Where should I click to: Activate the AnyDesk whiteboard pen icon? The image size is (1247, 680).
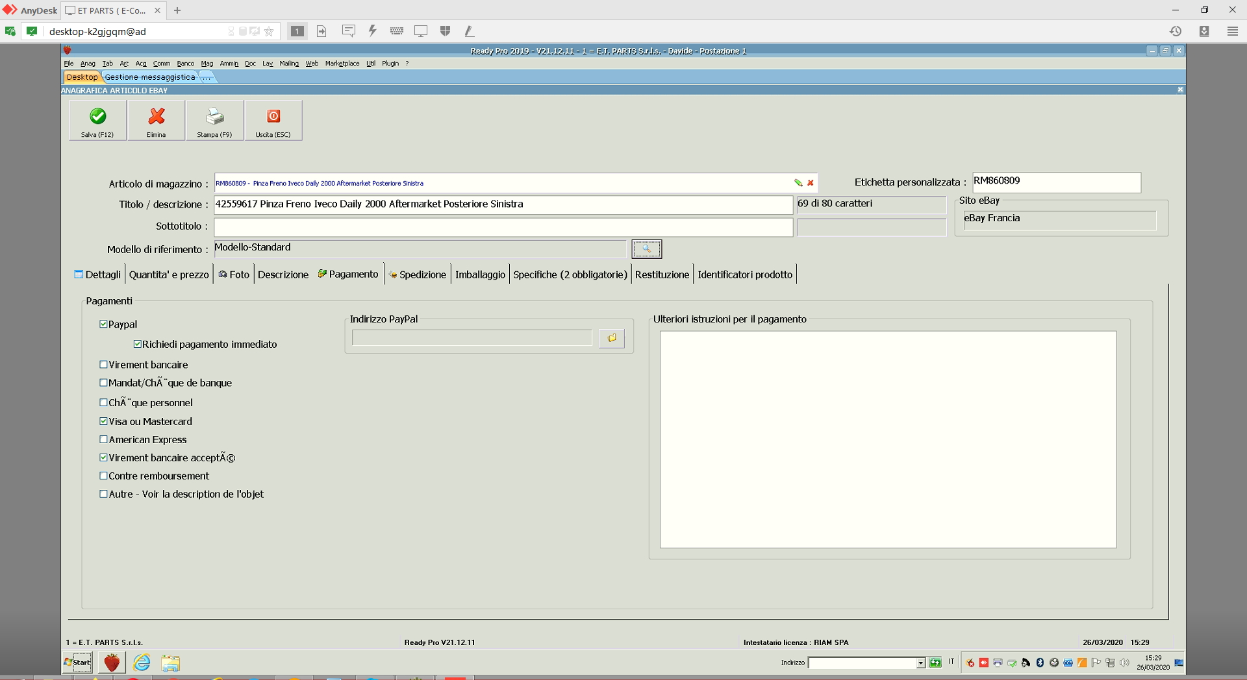point(469,31)
